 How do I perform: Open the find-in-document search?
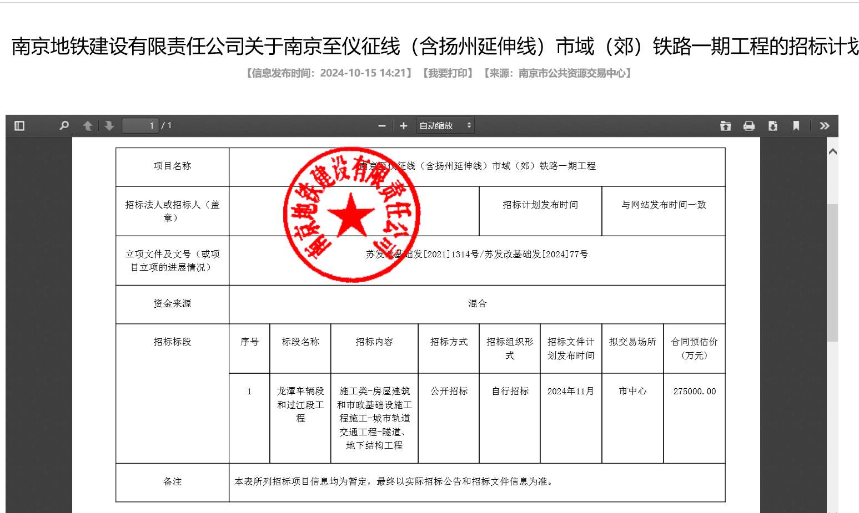[x=64, y=126]
